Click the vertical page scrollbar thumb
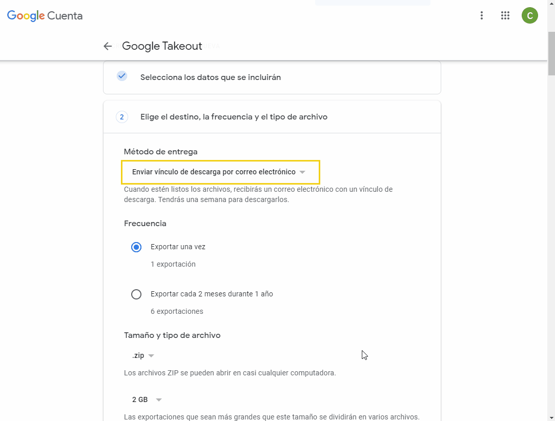The image size is (555, 421). pyautogui.click(x=551, y=53)
